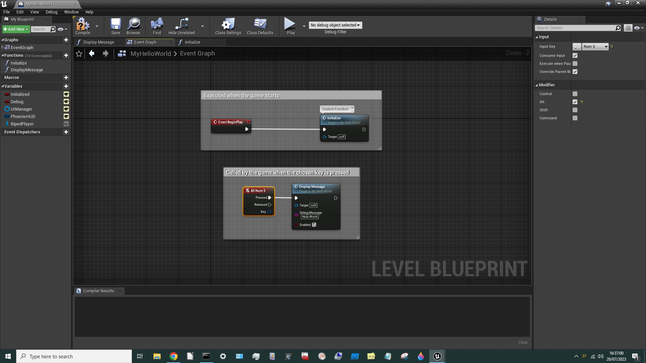This screenshot has width=646, height=363.
Task: Toggle Consume Input checkbox
Action: click(575, 55)
